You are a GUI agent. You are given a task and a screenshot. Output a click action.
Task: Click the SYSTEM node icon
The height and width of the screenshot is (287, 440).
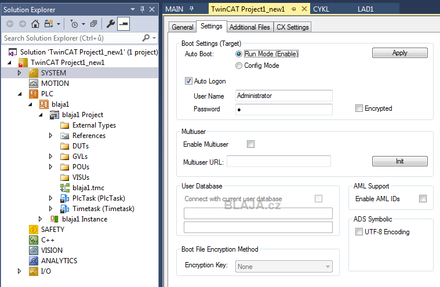pos(34,73)
